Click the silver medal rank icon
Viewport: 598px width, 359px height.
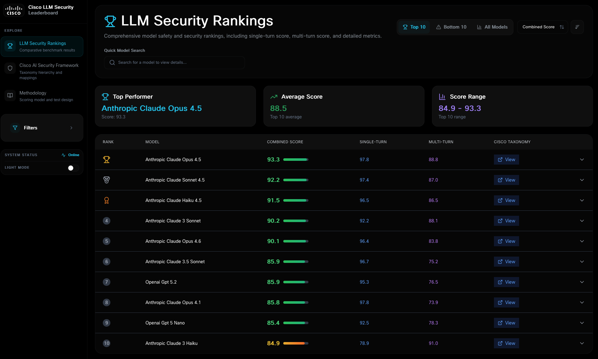[107, 180]
